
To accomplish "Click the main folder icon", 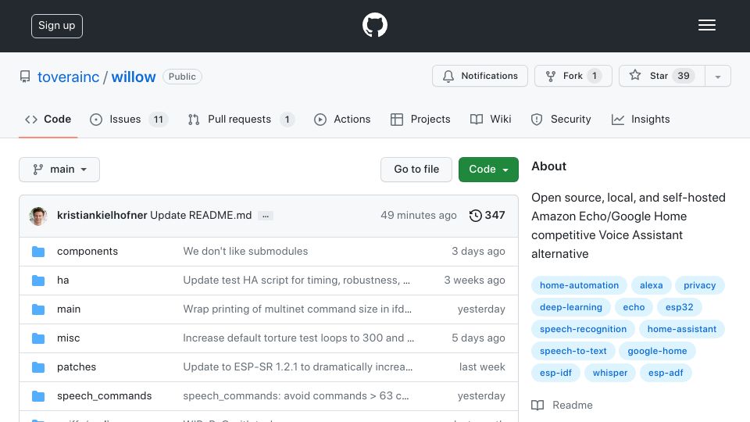I will [x=38, y=309].
